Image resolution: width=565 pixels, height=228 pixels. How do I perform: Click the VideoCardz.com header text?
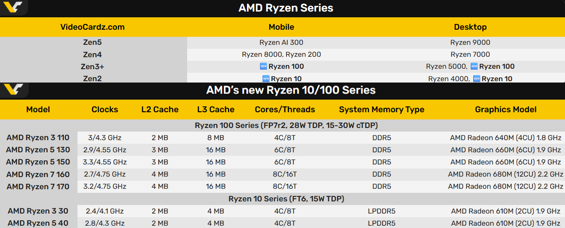tap(92, 27)
